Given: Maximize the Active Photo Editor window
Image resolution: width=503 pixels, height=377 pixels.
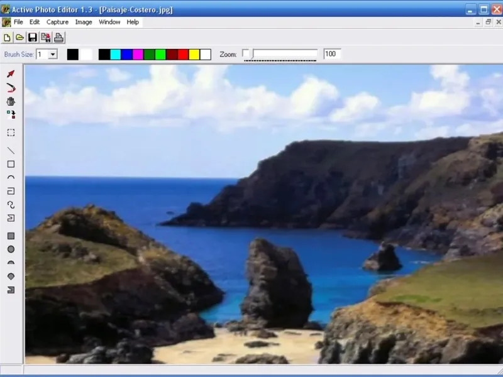Looking at the screenshot, I should (x=484, y=9).
